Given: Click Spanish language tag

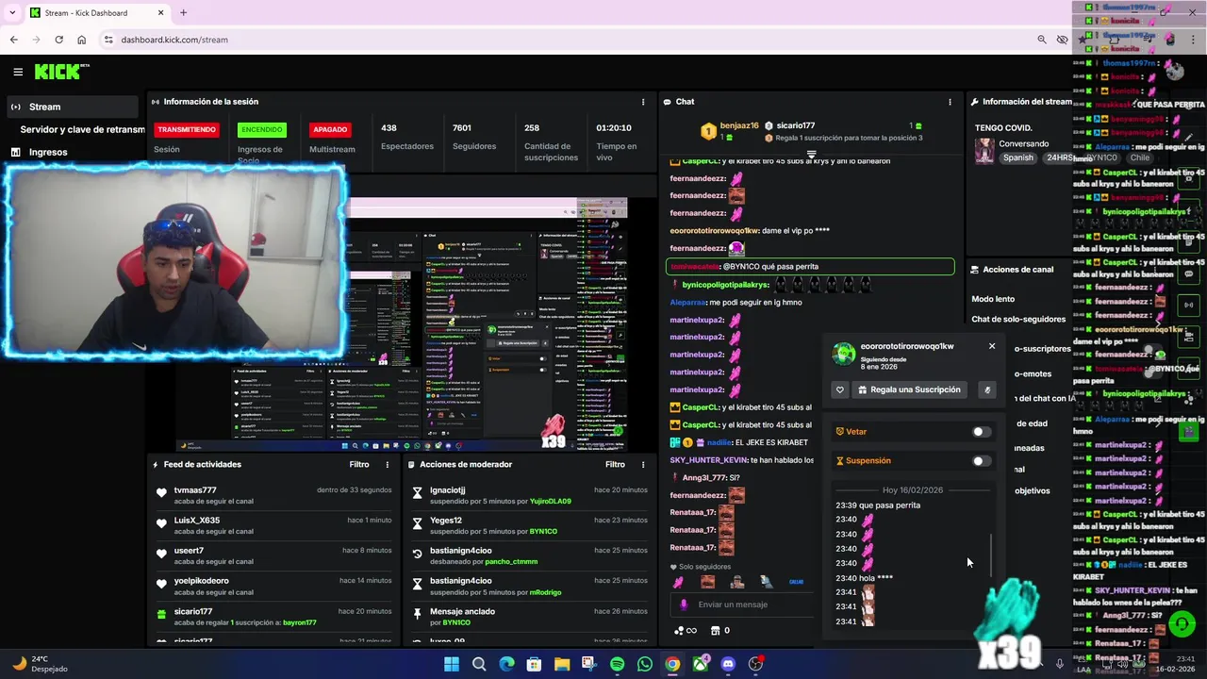Looking at the screenshot, I should coord(1017,157).
